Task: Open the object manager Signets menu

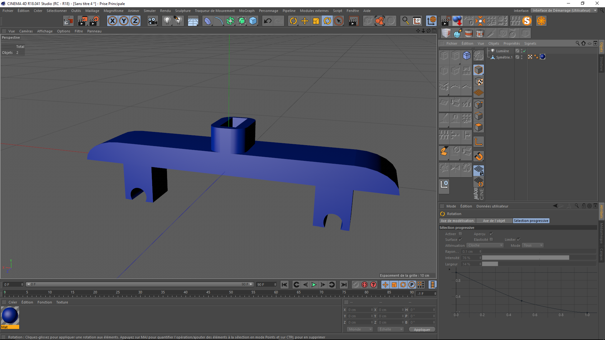Action: (x=530, y=43)
